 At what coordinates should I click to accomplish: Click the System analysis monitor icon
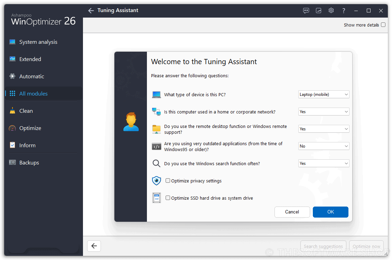(x=12, y=42)
